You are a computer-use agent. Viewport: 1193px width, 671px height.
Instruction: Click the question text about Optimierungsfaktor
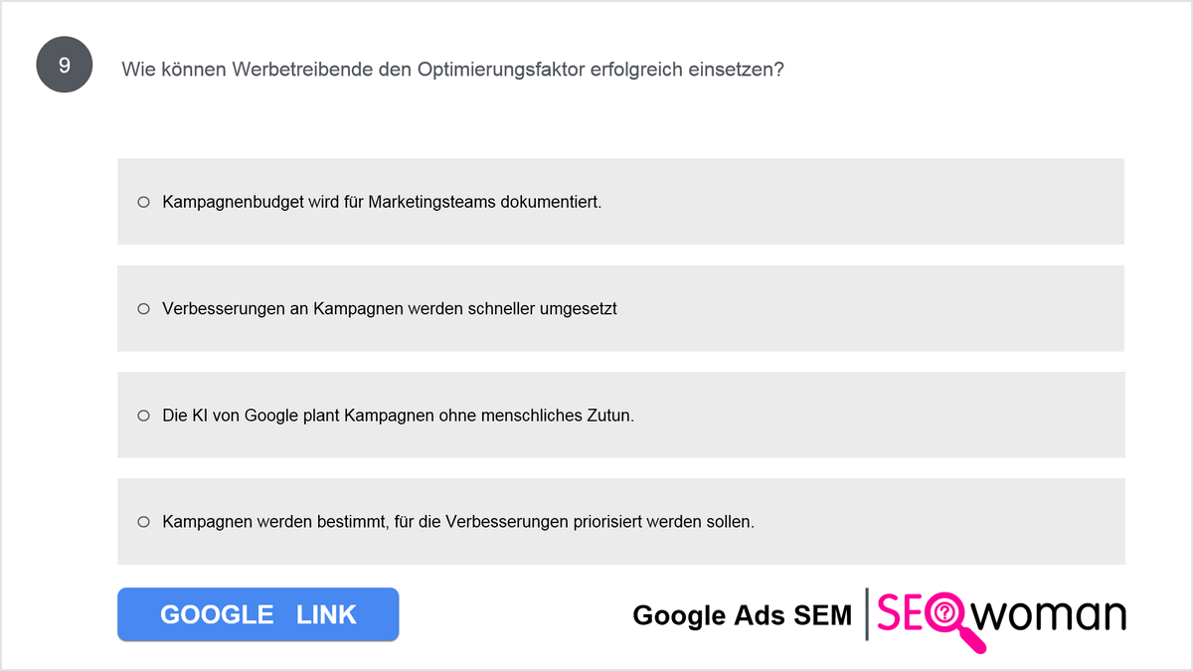pos(452,69)
